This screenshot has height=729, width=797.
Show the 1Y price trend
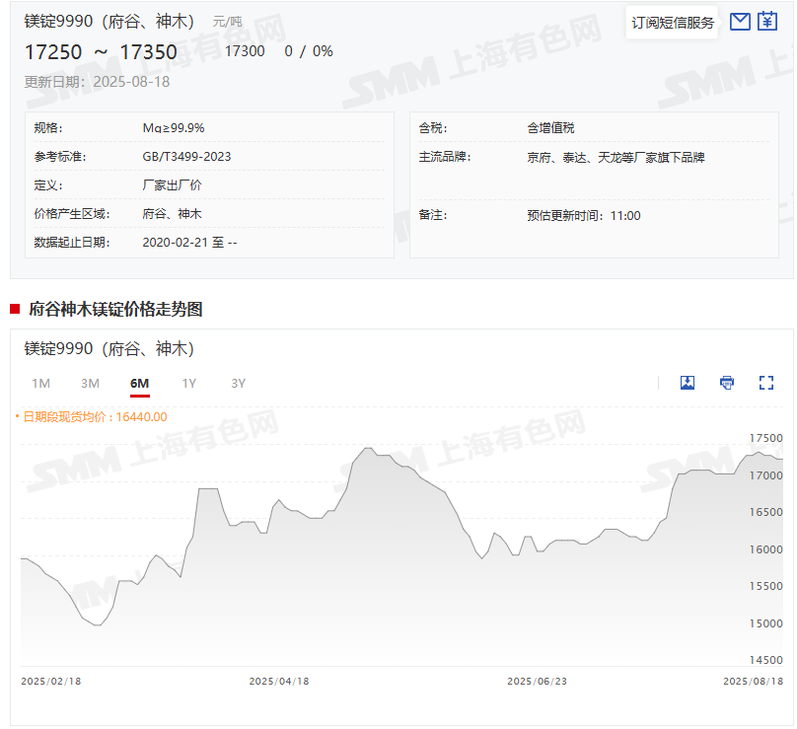[x=188, y=383]
